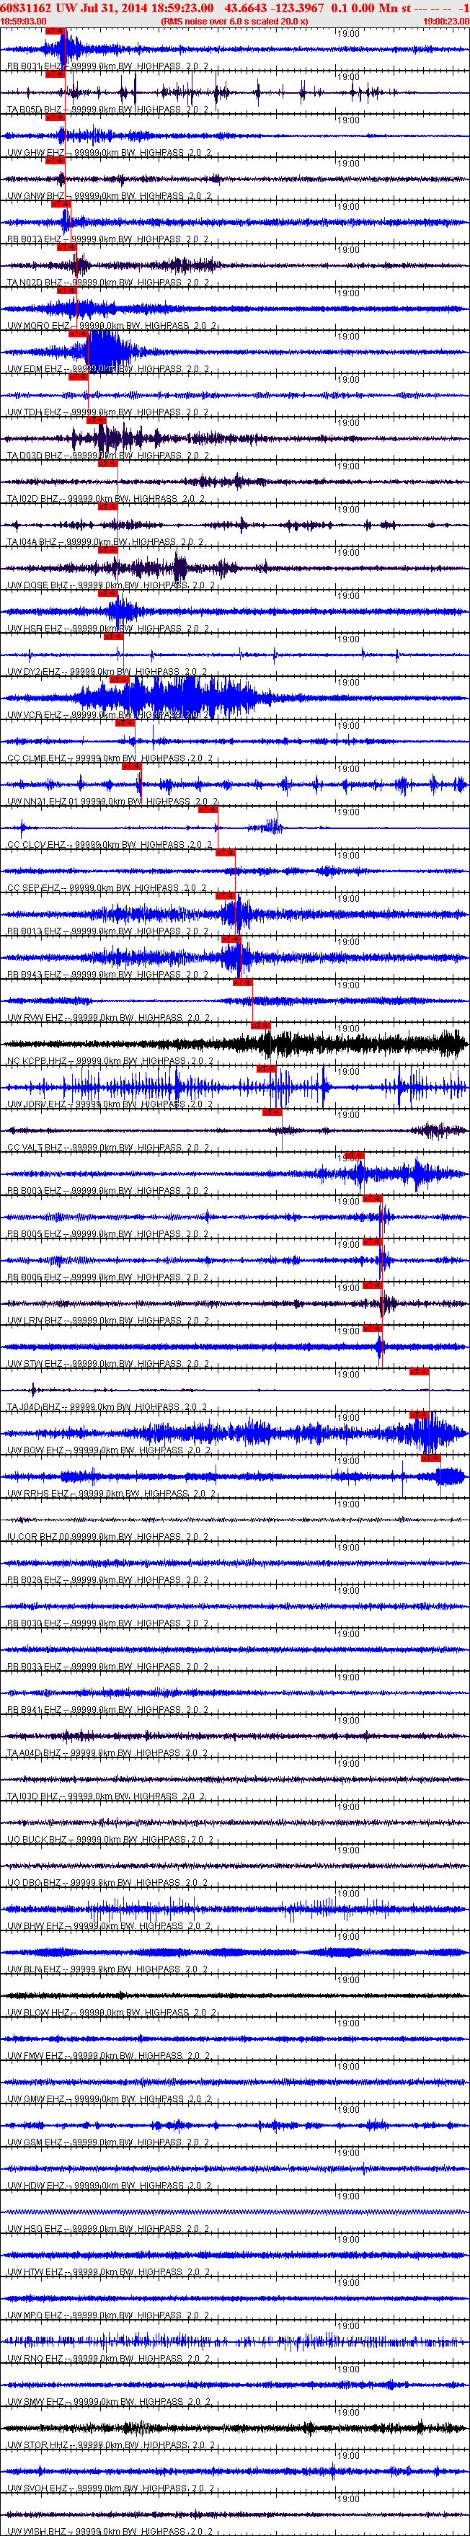Image resolution: width=470 pixels, height=2536 pixels.
Task: Select the NC KCPB HHZ station label
Action: (x=110, y=1061)
